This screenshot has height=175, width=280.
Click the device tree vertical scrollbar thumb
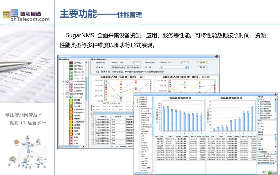tap(87, 88)
